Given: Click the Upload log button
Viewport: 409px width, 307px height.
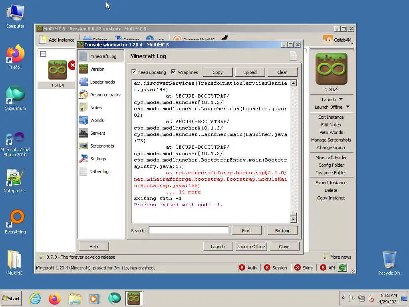Looking at the screenshot, I should coord(250,72).
